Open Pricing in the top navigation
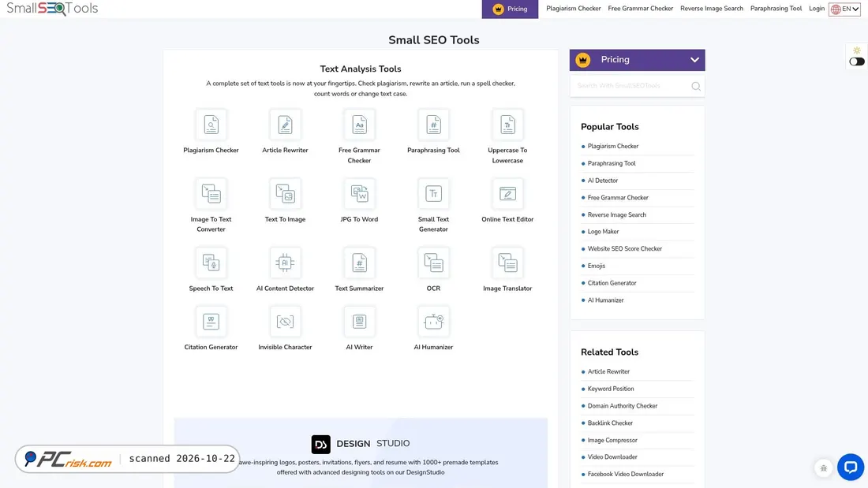Viewport: 868px width, 488px height. coord(510,9)
